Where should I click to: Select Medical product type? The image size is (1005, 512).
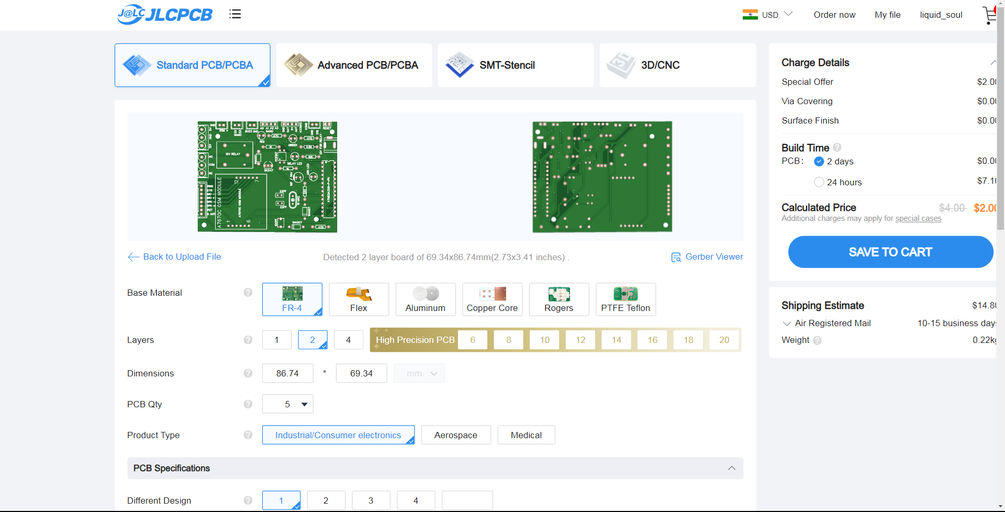(x=526, y=435)
